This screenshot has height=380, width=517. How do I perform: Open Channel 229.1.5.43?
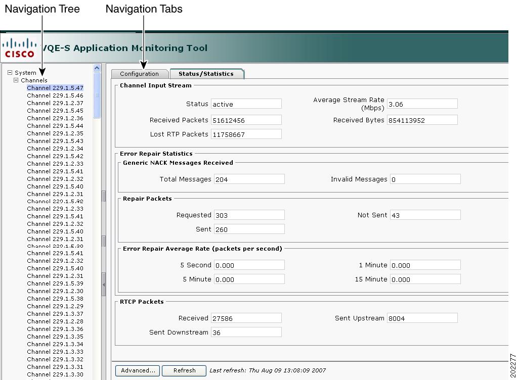(55, 141)
